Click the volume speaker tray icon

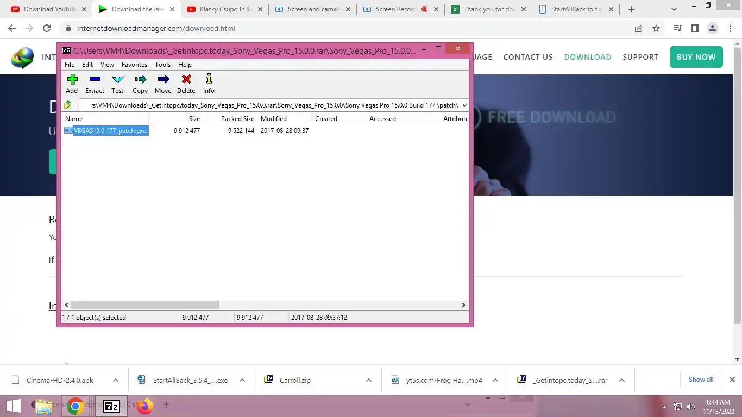pos(690,406)
